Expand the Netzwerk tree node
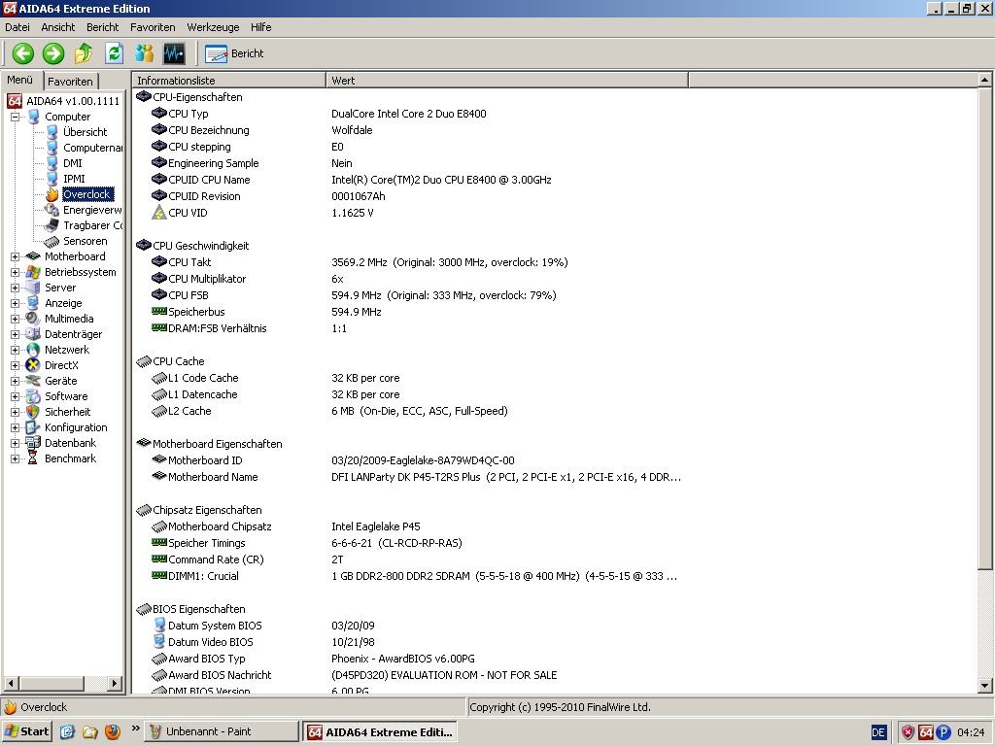Image resolution: width=995 pixels, height=746 pixels. tap(15, 350)
